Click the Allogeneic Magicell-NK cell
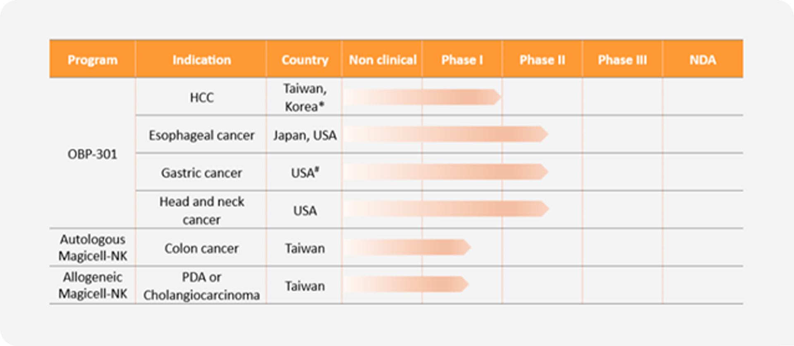Viewport: 794px width, 346px height. pos(92,285)
